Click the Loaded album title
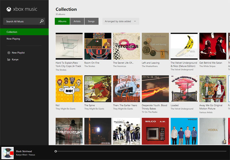230x160 pixels. (175, 105)
